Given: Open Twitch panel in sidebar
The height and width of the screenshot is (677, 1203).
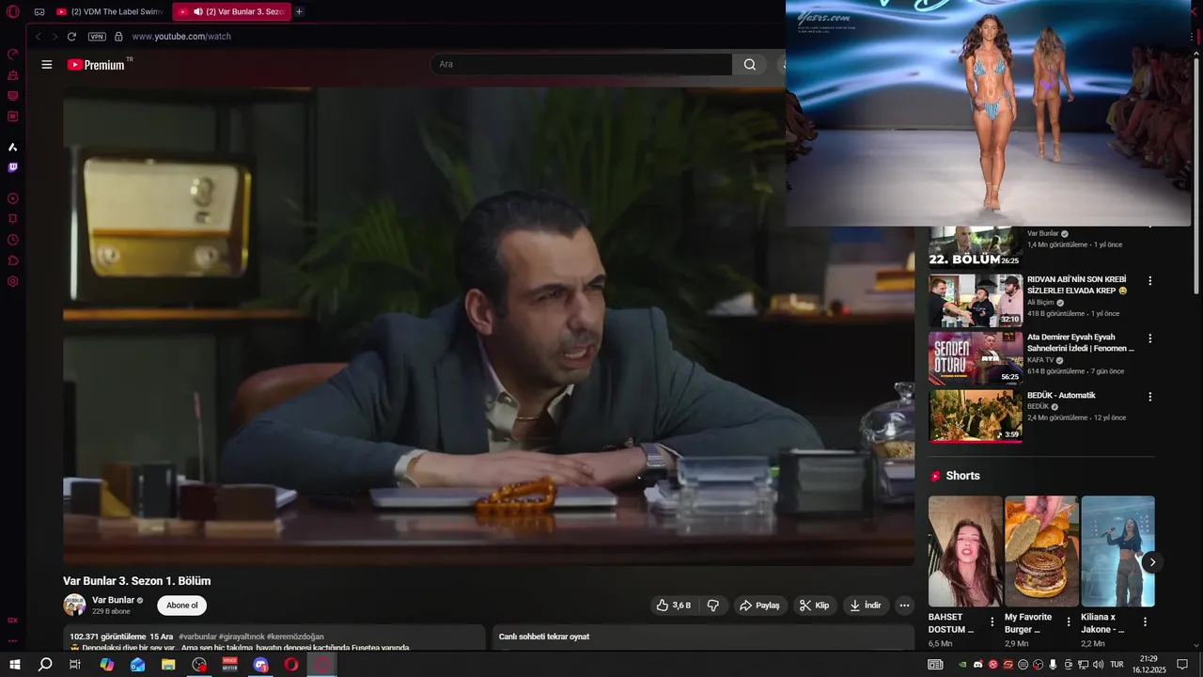Looking at the screenshot, I should coord(13,167).
